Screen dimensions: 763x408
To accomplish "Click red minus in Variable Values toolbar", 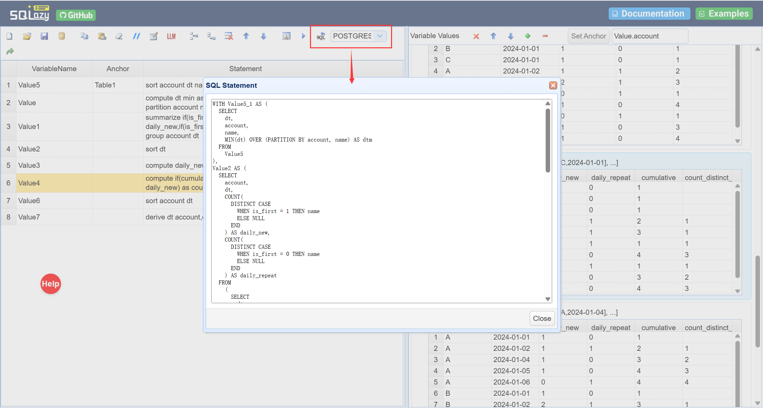I will [545, 36].
